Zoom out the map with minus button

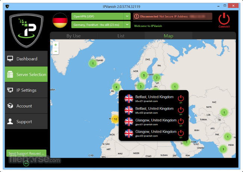tap(56, 51)
